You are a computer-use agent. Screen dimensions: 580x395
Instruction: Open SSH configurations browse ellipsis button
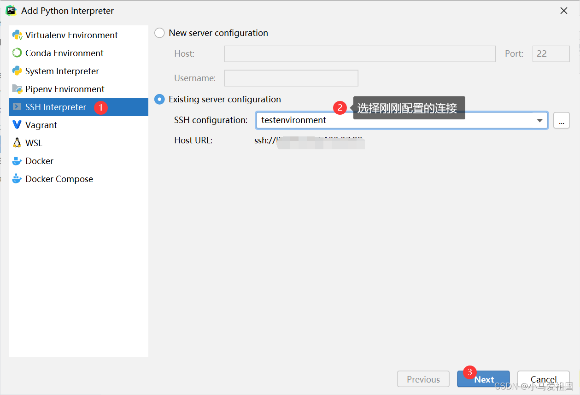(561, 120)
